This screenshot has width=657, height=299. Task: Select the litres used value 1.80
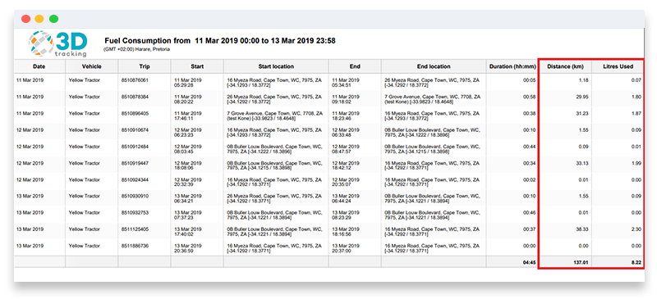[636, 97]
